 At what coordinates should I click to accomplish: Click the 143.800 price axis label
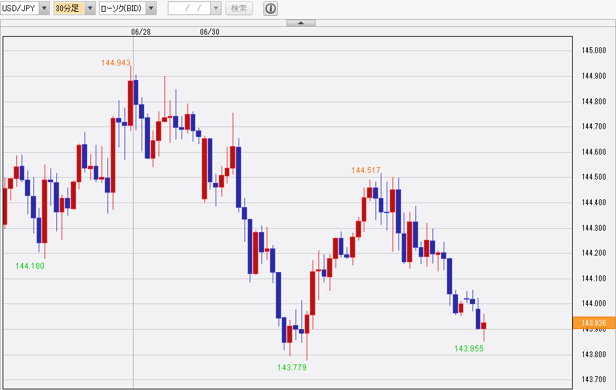(x=594, y=355)
